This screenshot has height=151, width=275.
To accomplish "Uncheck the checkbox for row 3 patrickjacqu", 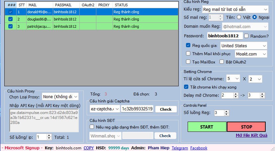I will [11, 26].
